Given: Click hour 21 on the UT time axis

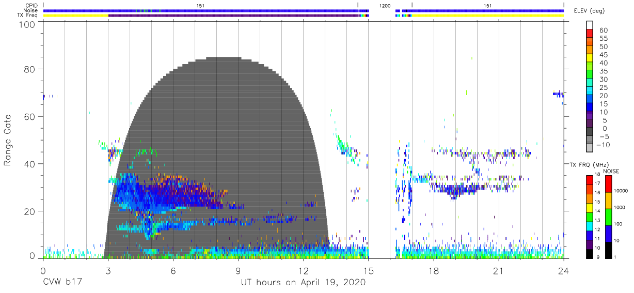Looking at the screenshot, I should coord(499,270).
